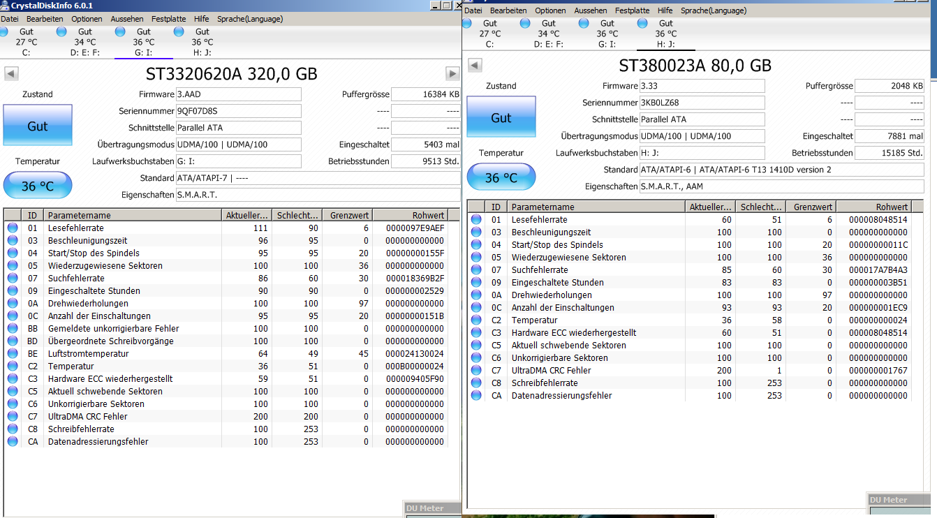Click serial number field 3KB0LZ68
Screen dimensions: 937x518
coord(702,103)
